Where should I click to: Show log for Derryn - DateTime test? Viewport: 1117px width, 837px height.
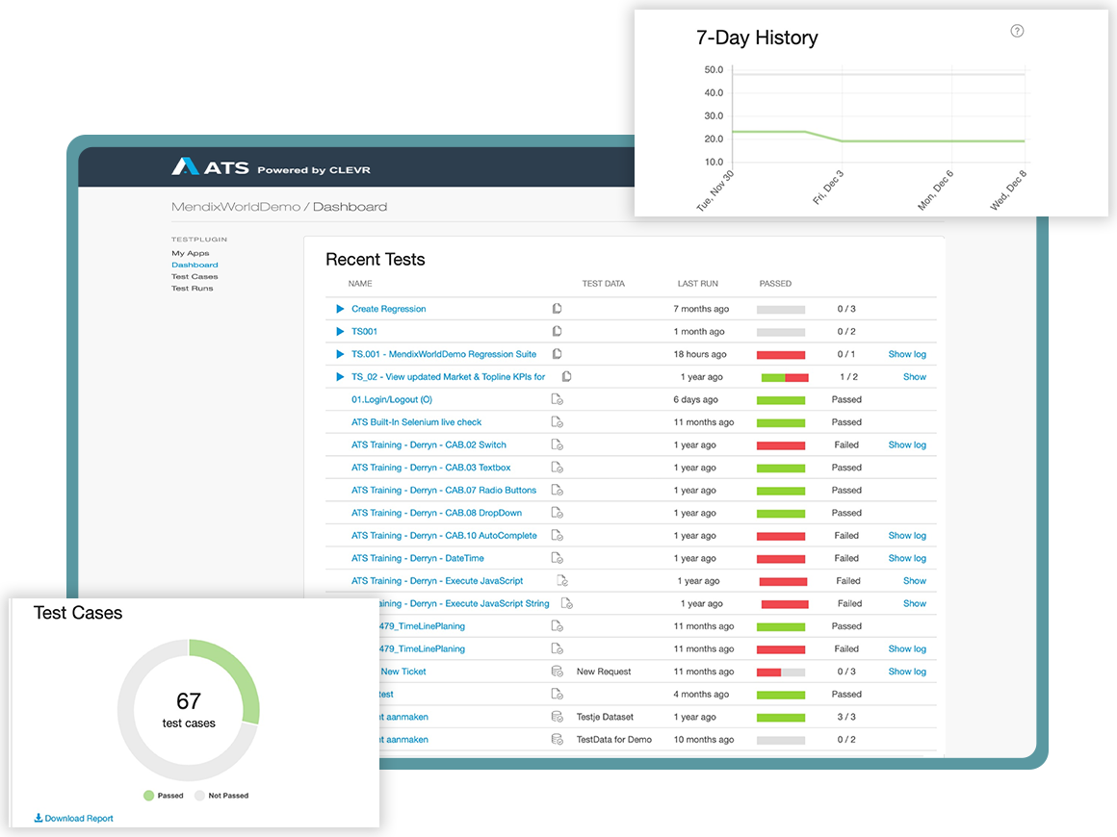[907, 558]
